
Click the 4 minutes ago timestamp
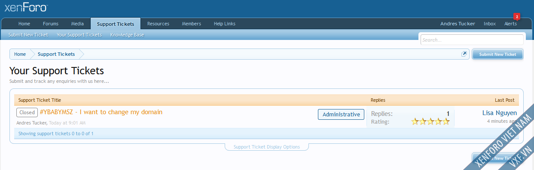(x=502, y=121)
